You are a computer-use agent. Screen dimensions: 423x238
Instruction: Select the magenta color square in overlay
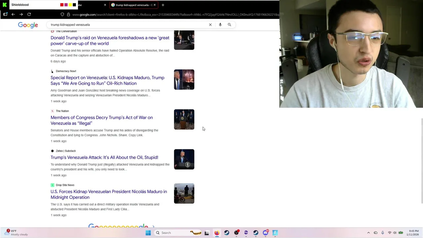tap(66, 5)
